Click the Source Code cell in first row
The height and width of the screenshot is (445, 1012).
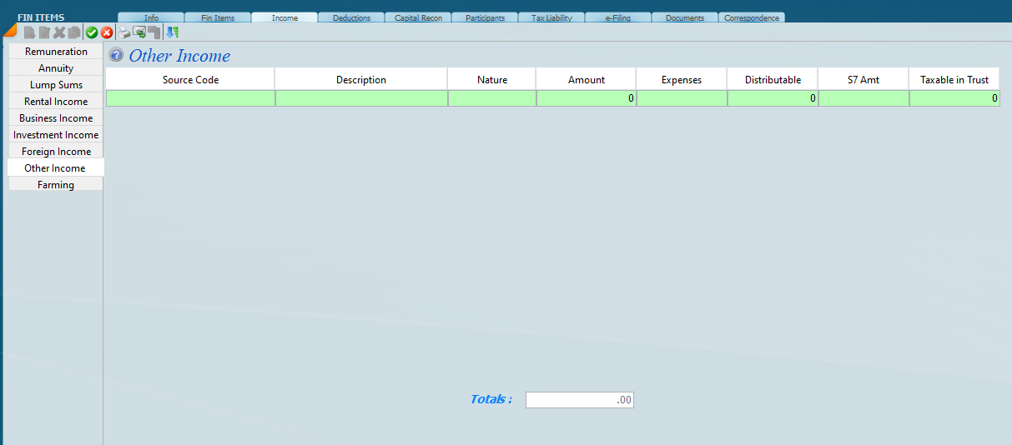coord(190,98)
